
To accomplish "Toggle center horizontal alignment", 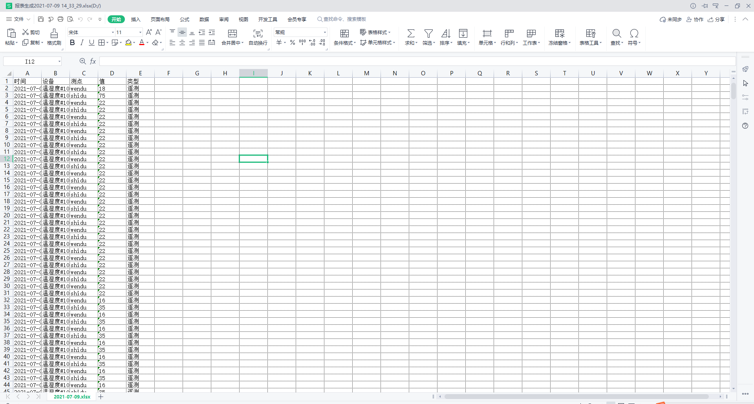I will click(182, 42).
